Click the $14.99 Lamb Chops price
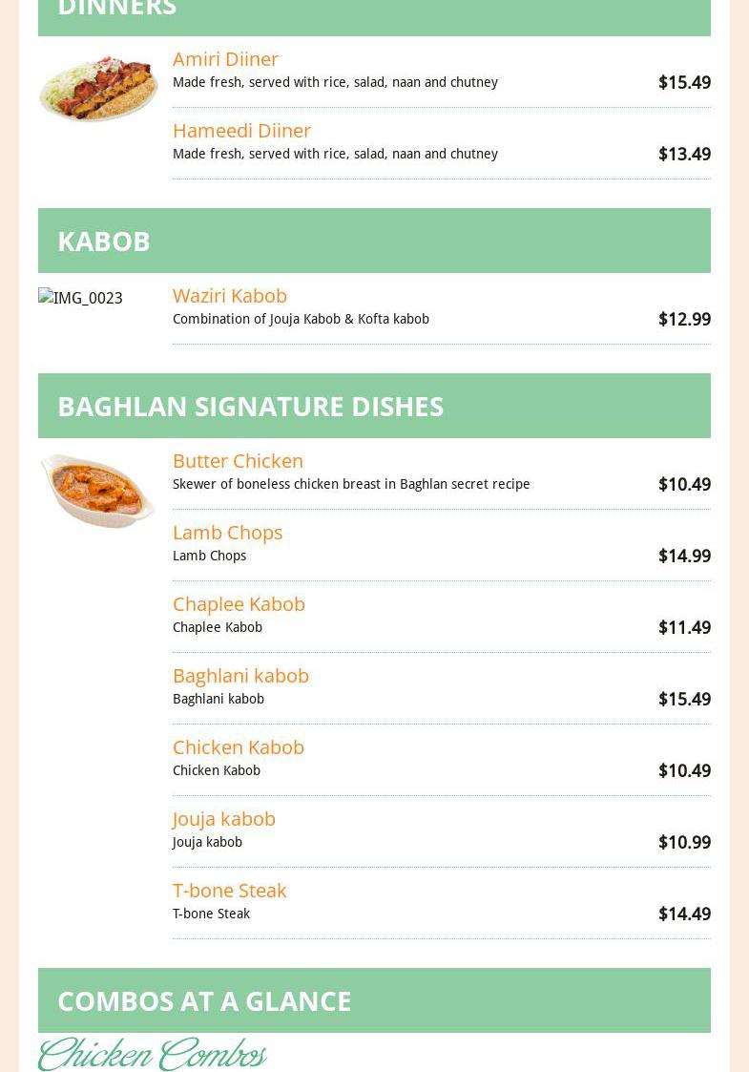This screenshot has height=1072, width=749. (x=684, y=557)
